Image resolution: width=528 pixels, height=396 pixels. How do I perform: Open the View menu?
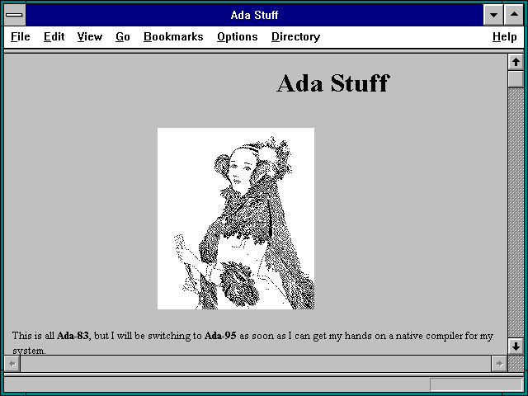[x=90, y=36]
